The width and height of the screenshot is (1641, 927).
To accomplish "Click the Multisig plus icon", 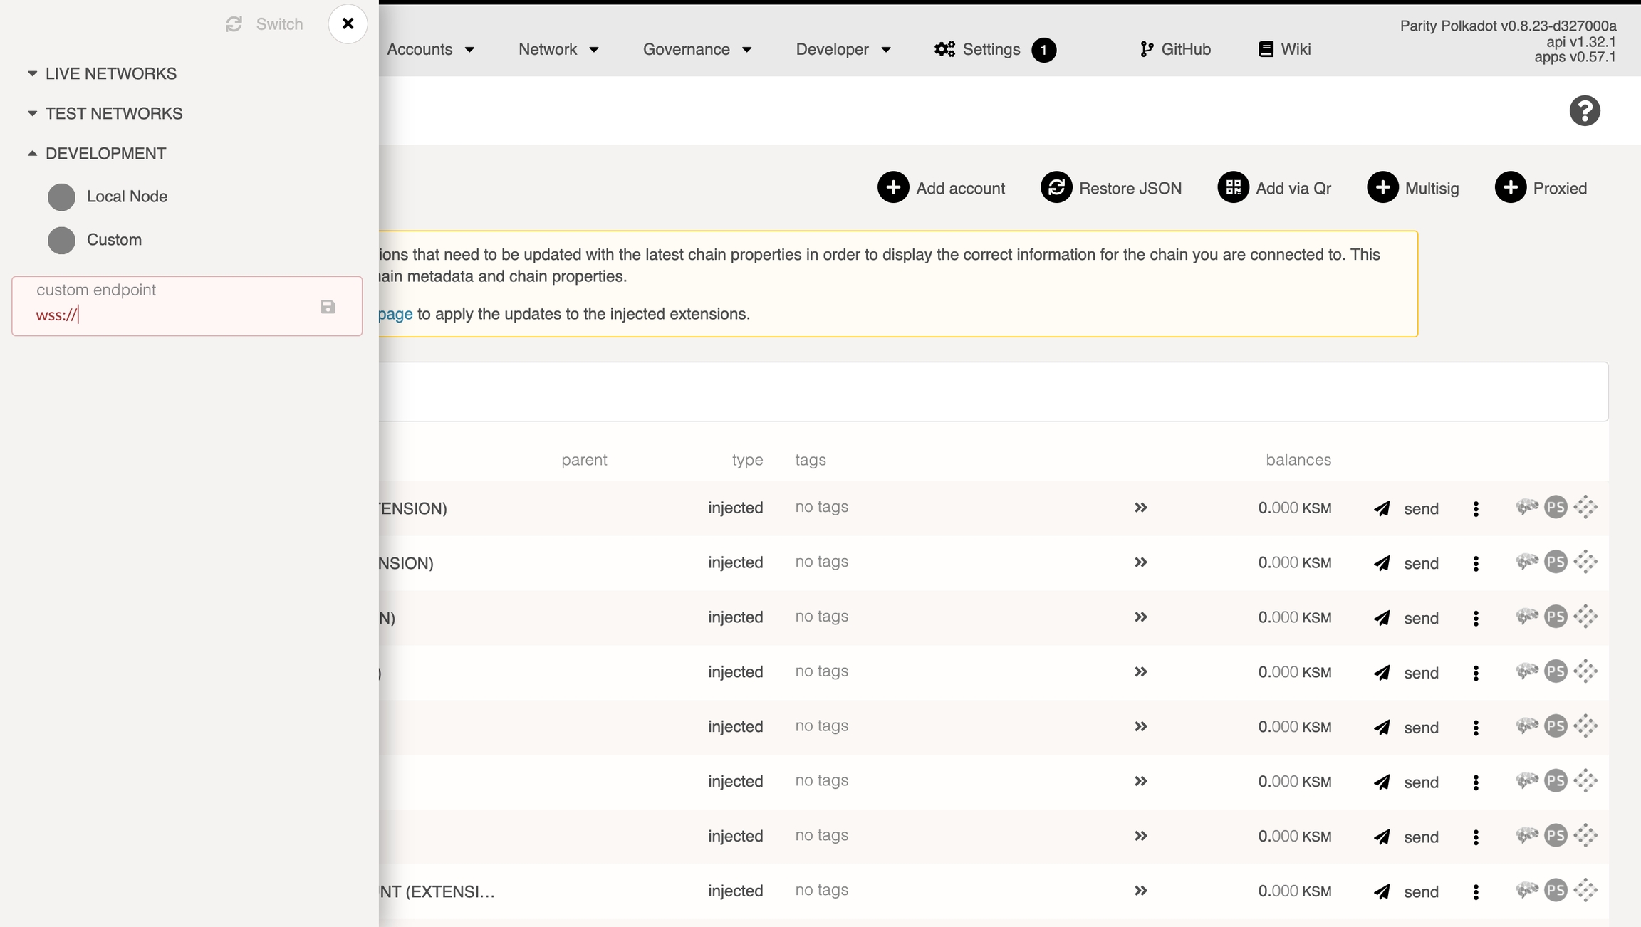I will pyautogui.click(x=1382, y=188).
